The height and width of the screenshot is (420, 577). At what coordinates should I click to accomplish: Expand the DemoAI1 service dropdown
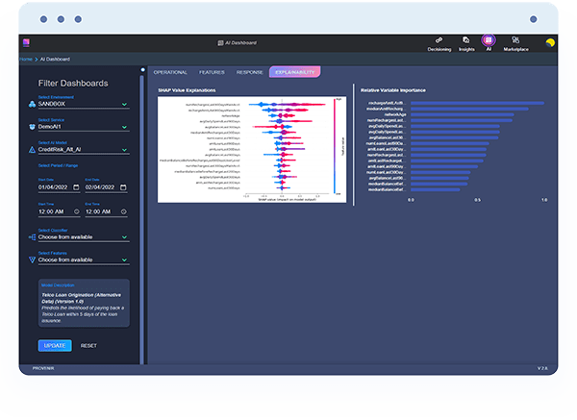coord(124,127)
